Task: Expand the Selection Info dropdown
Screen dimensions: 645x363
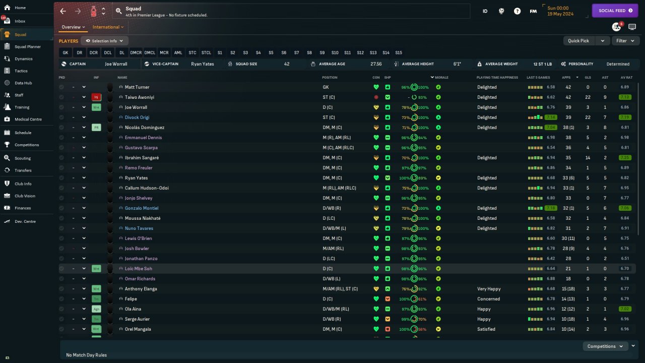Action: click(104, 41)
